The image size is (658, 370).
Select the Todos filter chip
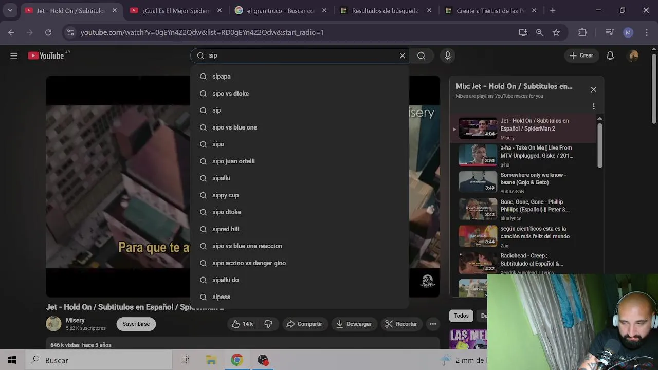coord(461,316)
